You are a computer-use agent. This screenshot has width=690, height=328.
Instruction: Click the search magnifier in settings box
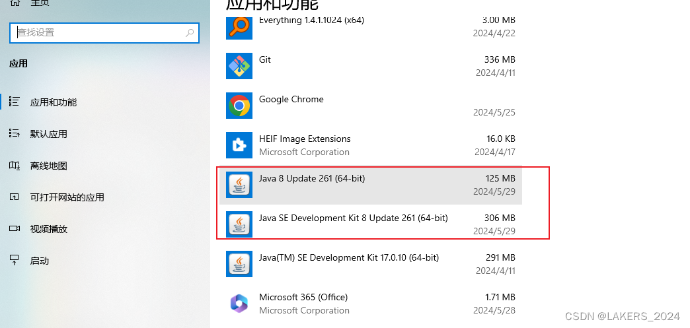(190, 32)
